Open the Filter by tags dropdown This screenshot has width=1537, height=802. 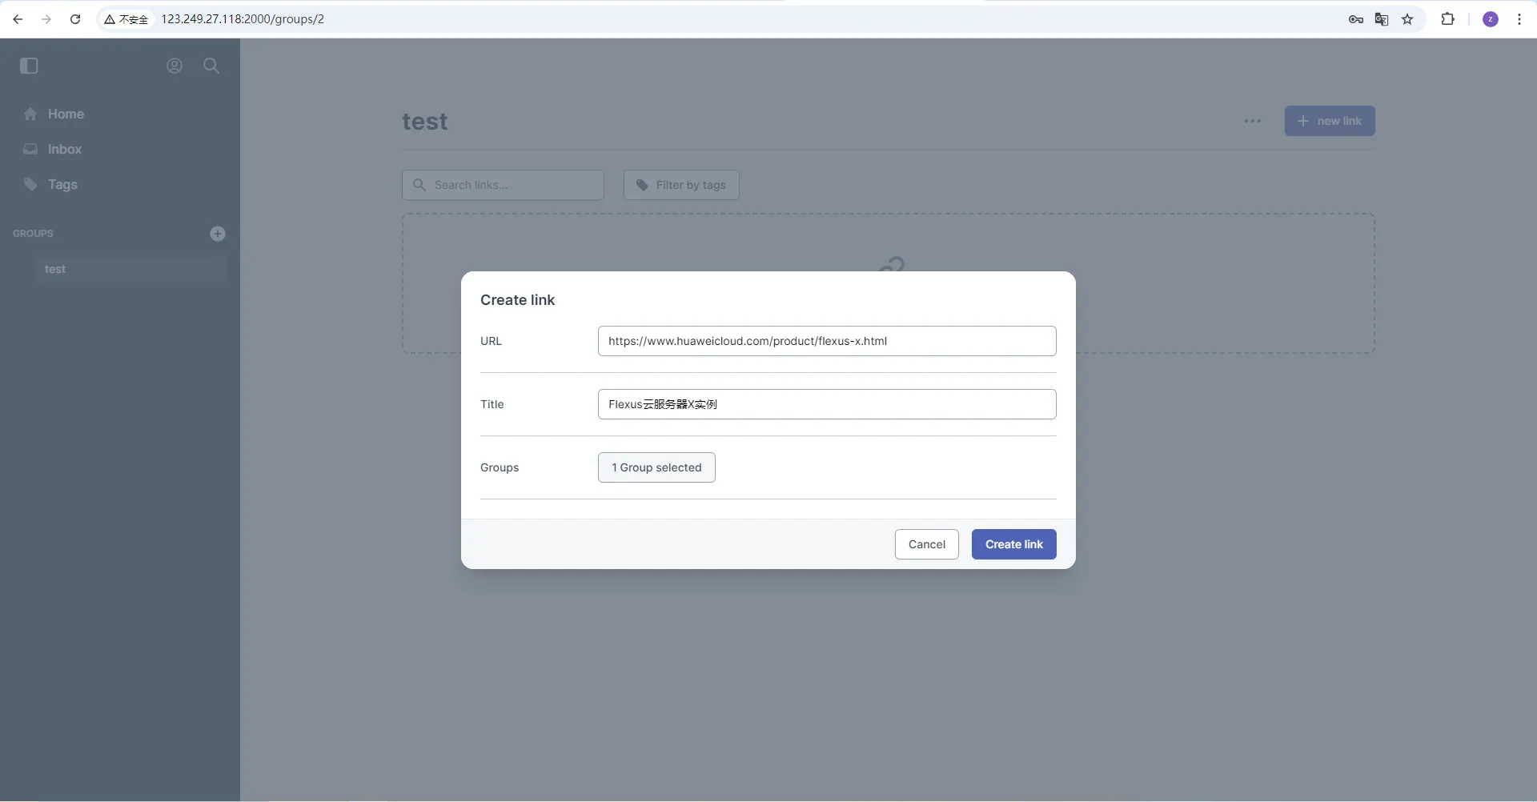(681, 185)
